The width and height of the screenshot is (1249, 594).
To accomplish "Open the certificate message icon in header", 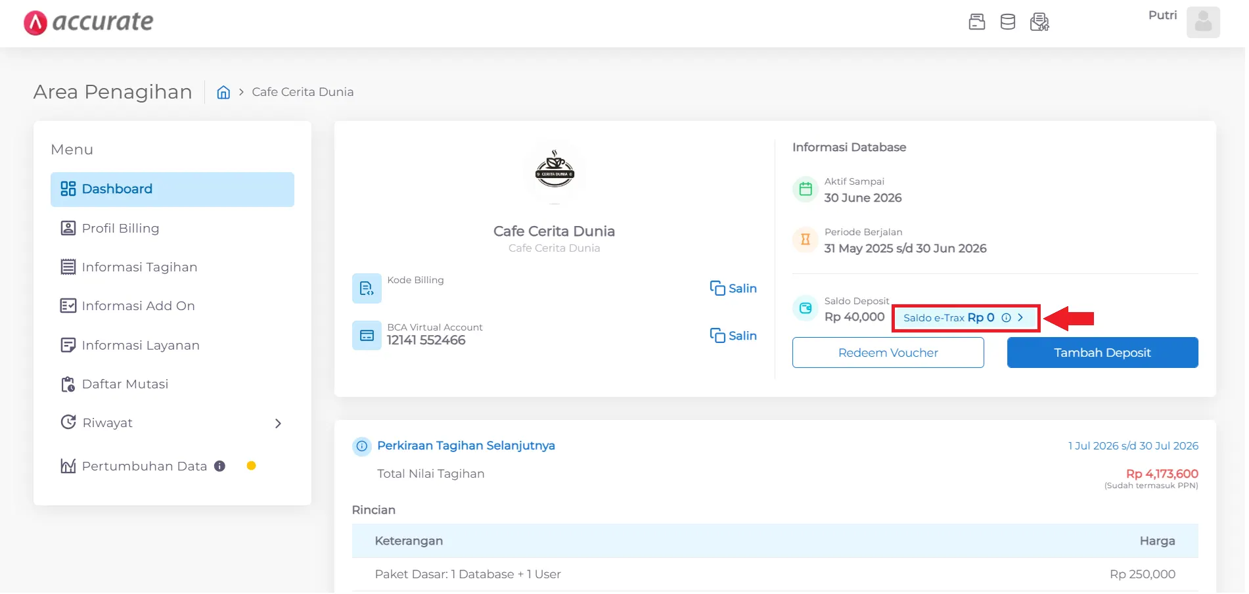I will pos(1039,22).
